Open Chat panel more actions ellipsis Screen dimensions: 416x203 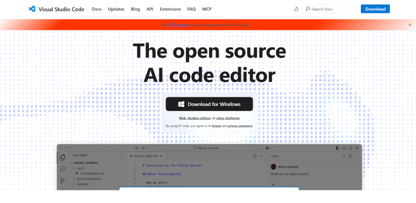(357, 156)
